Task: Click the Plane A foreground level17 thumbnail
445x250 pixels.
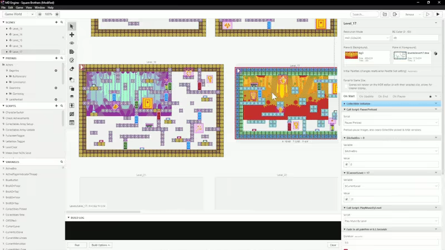Action: tap(400, 55)
